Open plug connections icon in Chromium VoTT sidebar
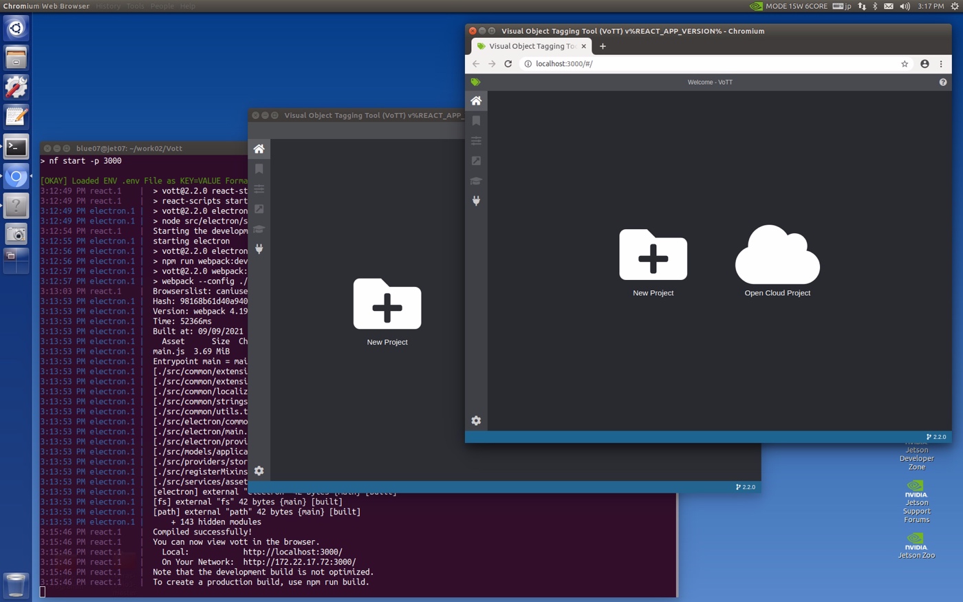Viewport: 963px width, 602px height. (476, 201)
